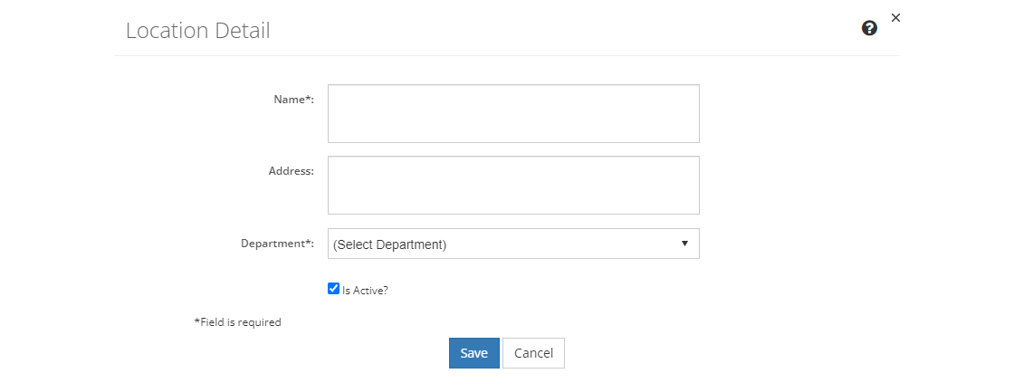
Task: Save the location details
Action: (474, 353)
